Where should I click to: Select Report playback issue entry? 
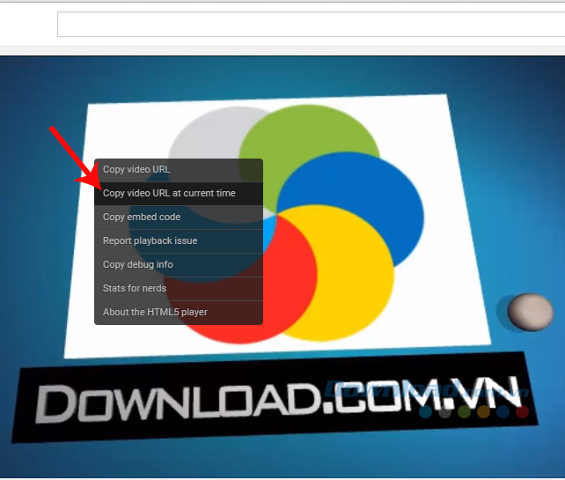(179, 241)
